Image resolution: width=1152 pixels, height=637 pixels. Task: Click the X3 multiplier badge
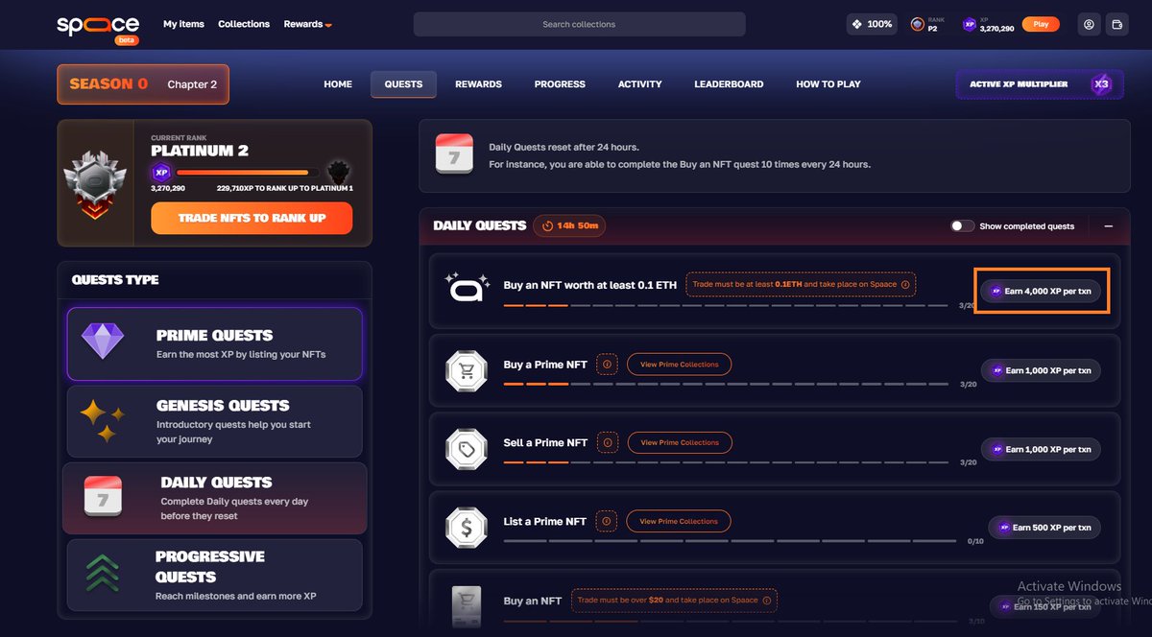[x=1102, y=84]
